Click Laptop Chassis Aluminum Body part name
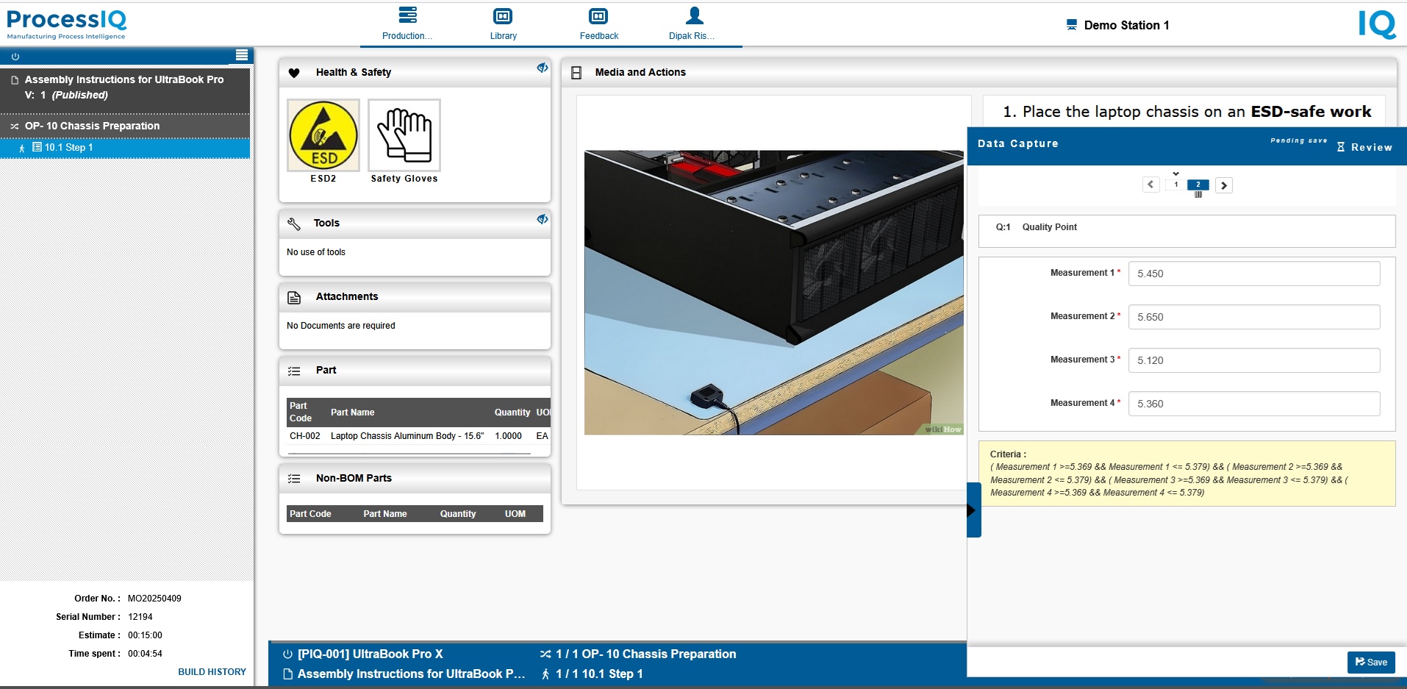The height and width of the screenshot is (689, 1407). [407, 436]
